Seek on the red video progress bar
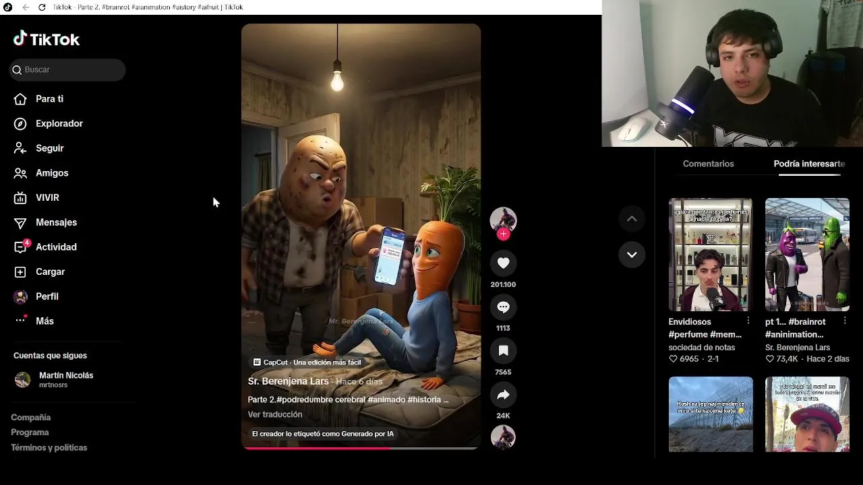863x485 pixels. (361, 448)
